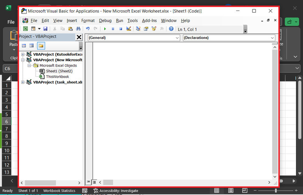The width and height of the screenshot is (303, 195).
Task: Select ThisWorkbook in project tree
Action: pos(57,77)
